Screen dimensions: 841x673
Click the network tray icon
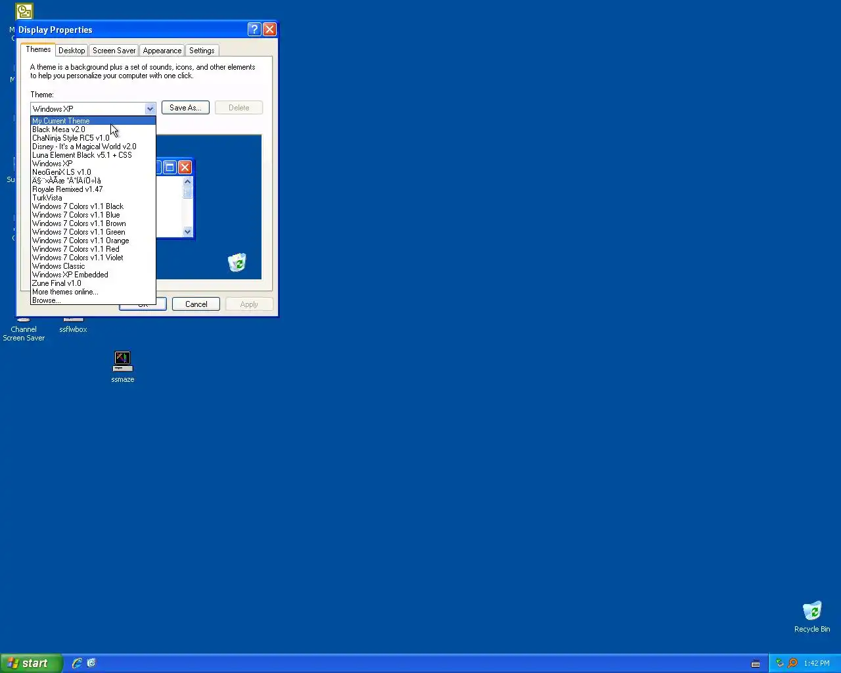779,663
